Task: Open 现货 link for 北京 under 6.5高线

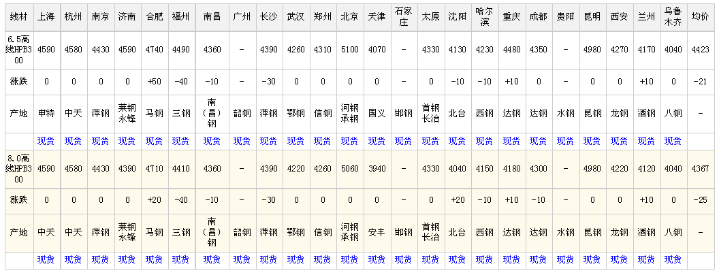Action: pos(349,141)
